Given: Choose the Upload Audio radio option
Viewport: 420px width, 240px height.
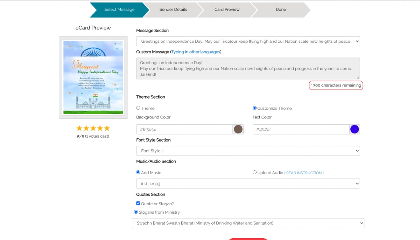Looking at the screenshot, I should 254,172.
